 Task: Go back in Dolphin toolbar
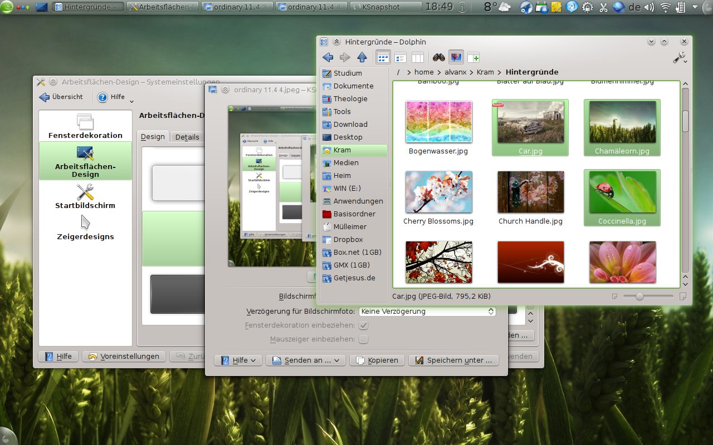click(328, 57)
